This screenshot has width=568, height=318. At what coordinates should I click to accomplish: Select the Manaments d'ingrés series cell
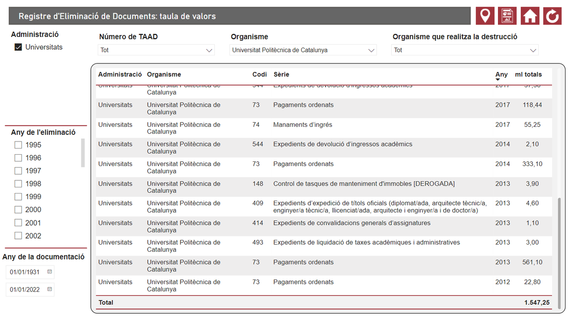point(302,124)
